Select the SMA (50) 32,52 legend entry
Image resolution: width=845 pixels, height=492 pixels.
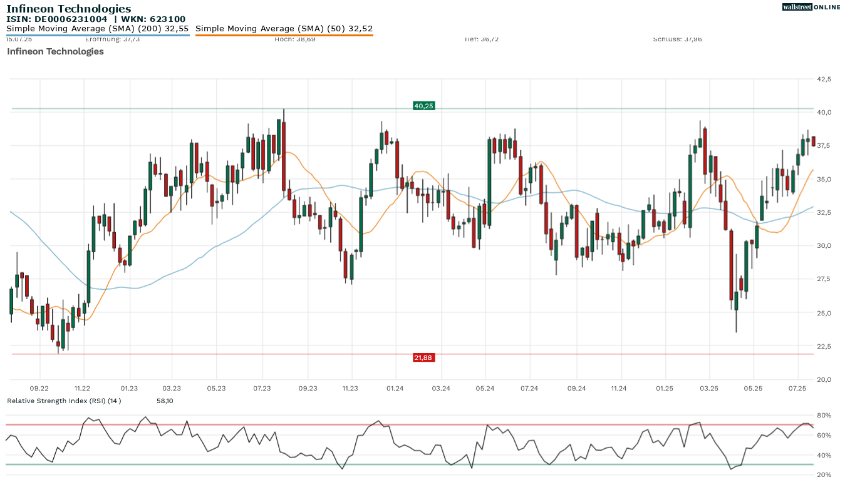(284, 29)
